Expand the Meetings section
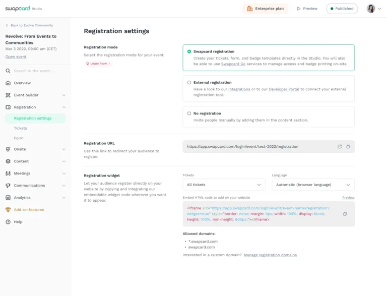This screenshot has height=296, width=387. [x=64, y=173]
